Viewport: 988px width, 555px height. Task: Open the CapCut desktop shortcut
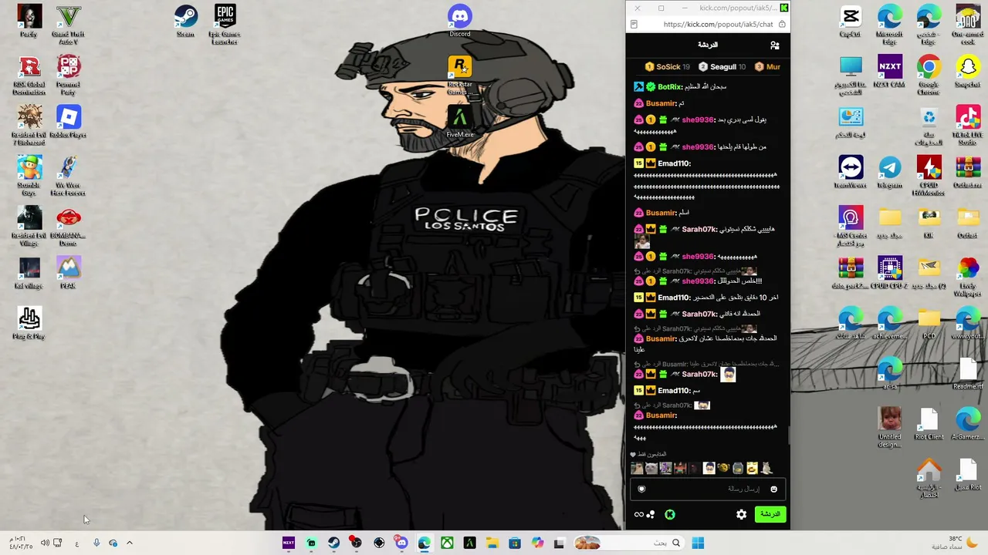[x=851, y=21]
